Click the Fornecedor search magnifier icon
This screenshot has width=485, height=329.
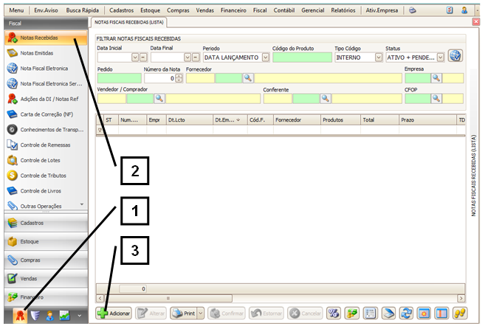click(x=248, y=77)
